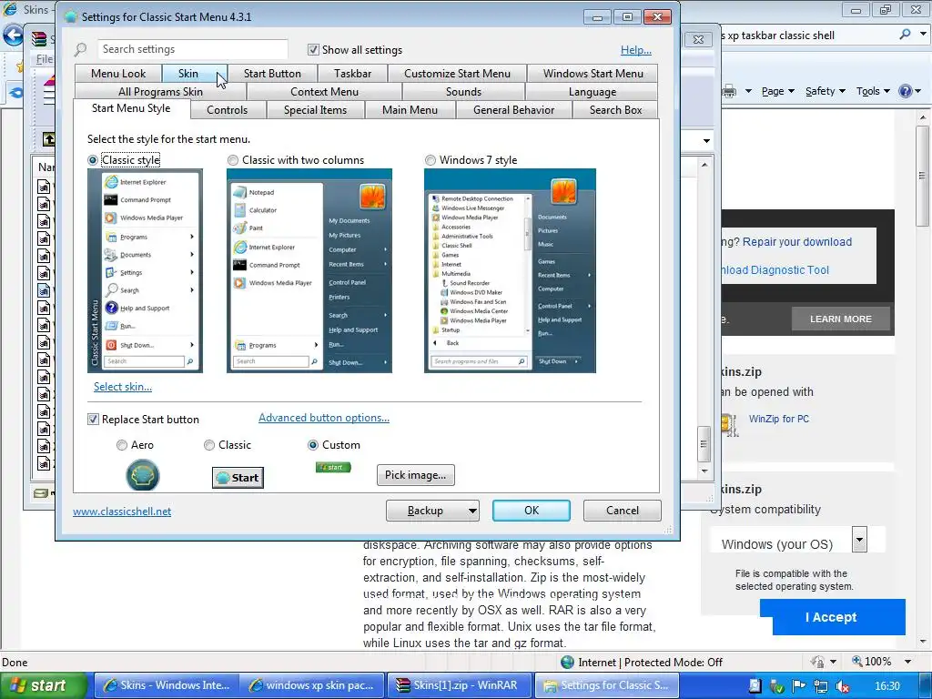Click the Select skin link

123,386
